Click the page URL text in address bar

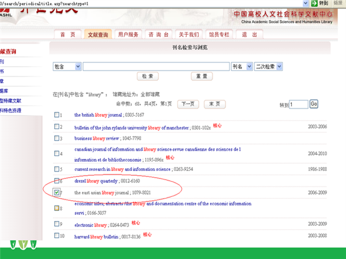44,3
